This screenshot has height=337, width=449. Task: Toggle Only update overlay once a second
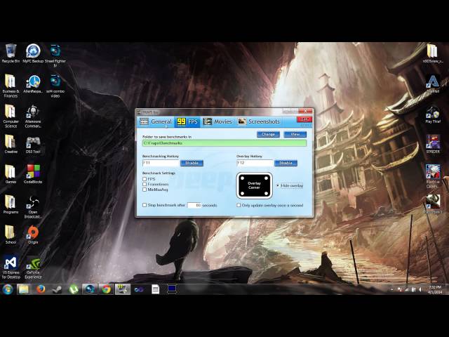click(x=239, y=205)
